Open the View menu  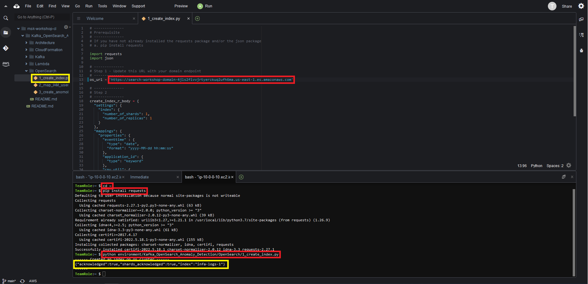pos(66,6)
